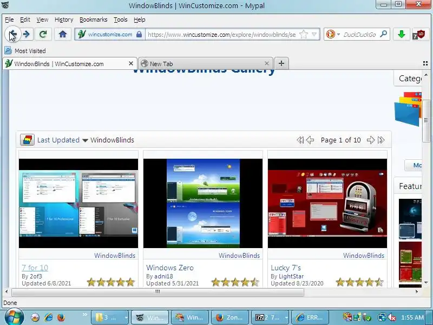Viewport: 433px width, 325px height.
Task: Click the horizontal scrollbar thumb
Action: (x=158, y=291)
